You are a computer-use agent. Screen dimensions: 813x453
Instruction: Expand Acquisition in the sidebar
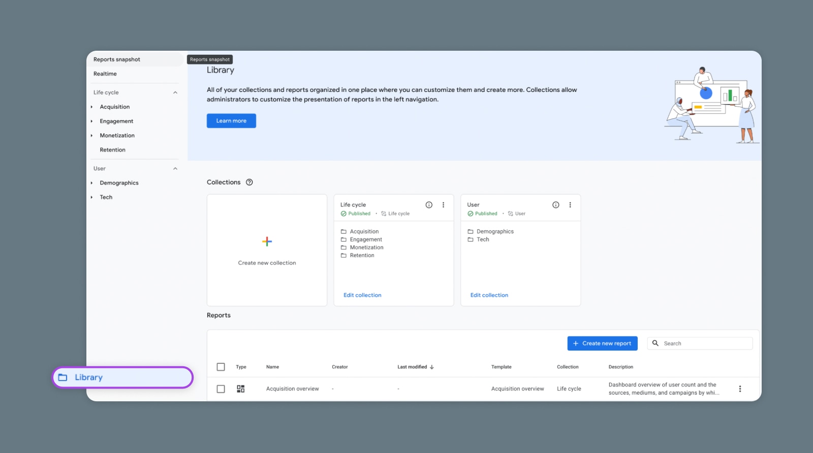coord(91,107)
